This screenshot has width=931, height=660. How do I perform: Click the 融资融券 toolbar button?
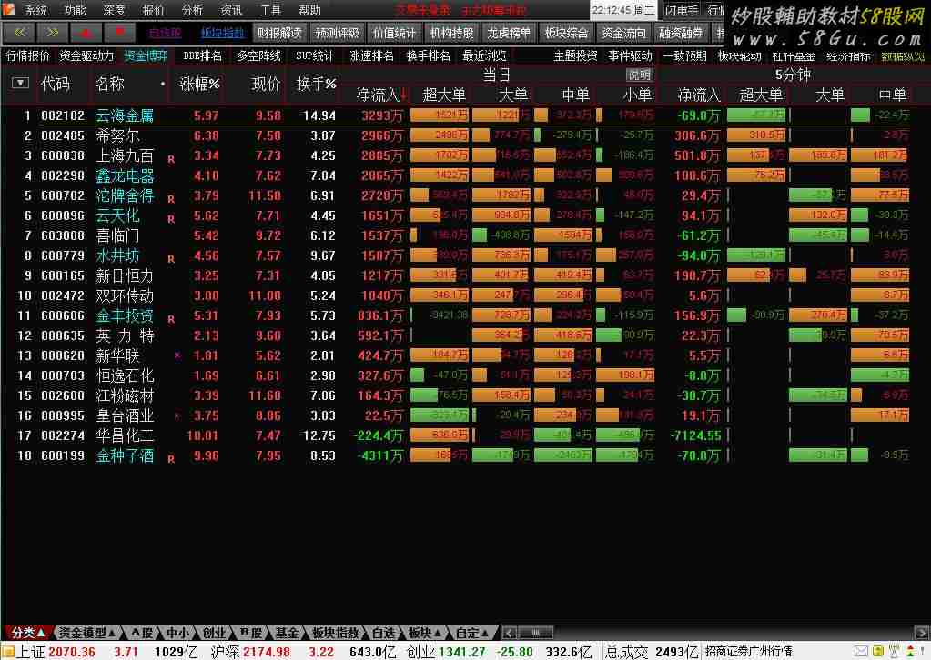pyautogui.click(x=681, y=34)
